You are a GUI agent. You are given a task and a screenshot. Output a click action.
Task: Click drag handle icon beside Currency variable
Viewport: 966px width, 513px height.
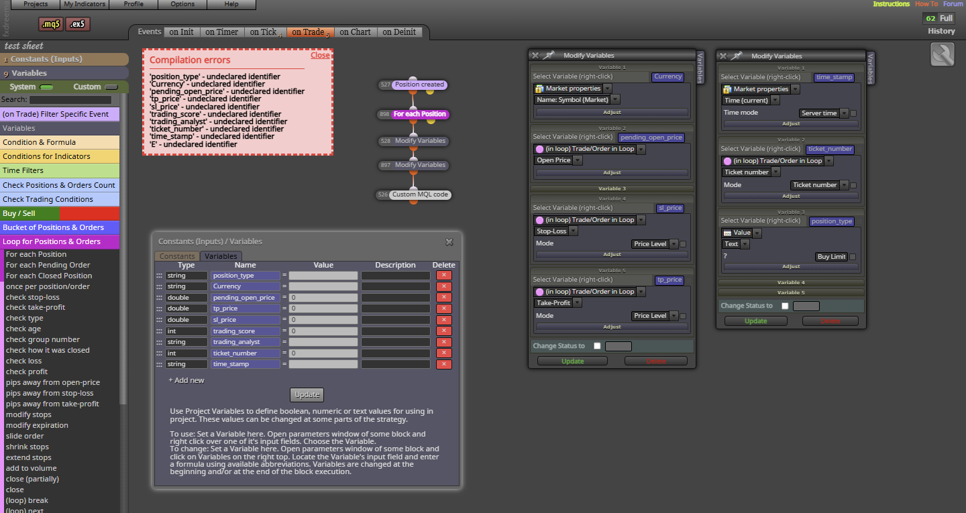160,286
